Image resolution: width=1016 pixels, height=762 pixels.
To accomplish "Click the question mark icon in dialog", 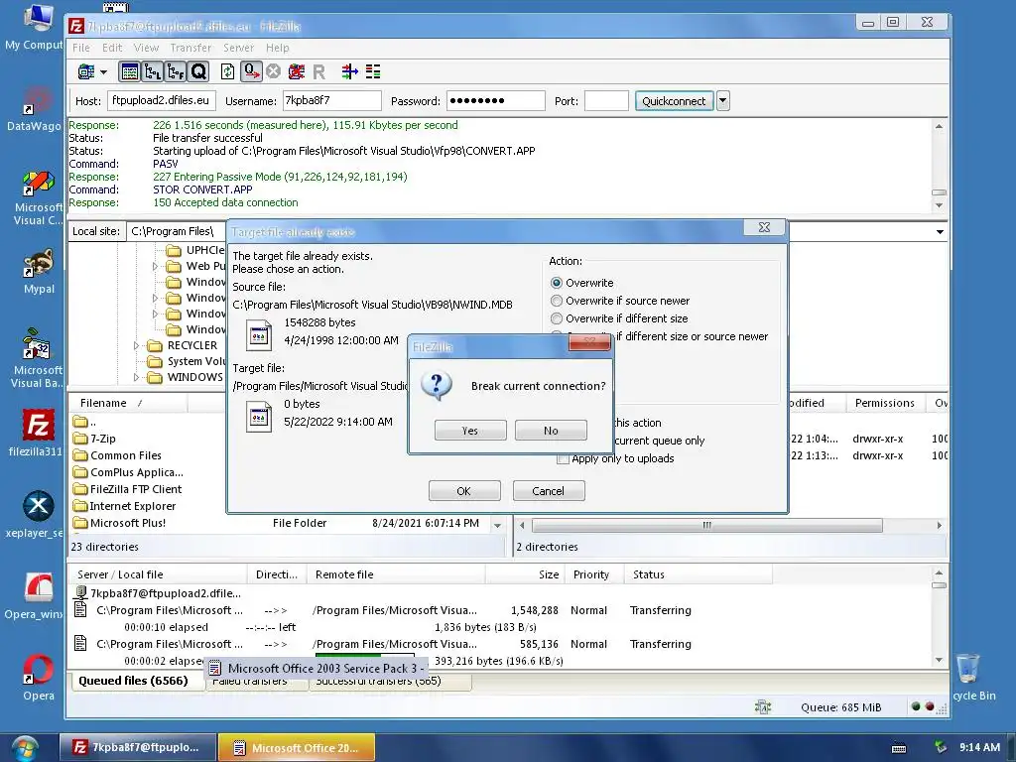I will click(437, 386).
